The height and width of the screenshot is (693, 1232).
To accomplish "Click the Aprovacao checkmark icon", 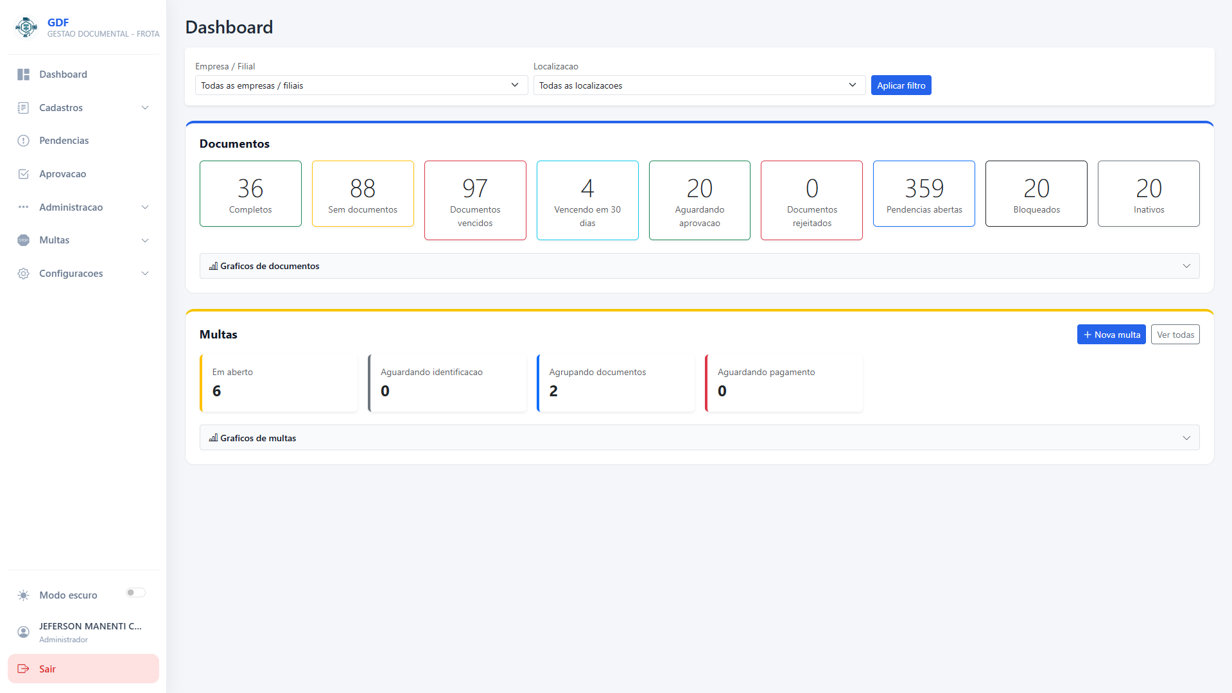I will (x=24, y=174).
